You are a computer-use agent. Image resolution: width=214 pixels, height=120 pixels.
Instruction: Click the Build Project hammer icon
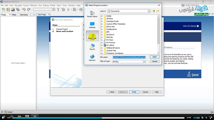58,10
